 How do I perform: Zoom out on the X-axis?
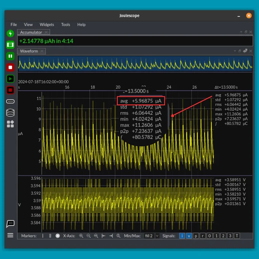tap(88, 236)
